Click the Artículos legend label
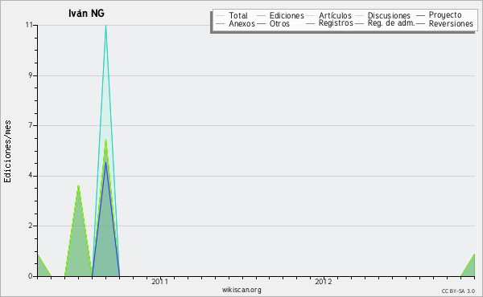483x297 pixels. (335, 15)
